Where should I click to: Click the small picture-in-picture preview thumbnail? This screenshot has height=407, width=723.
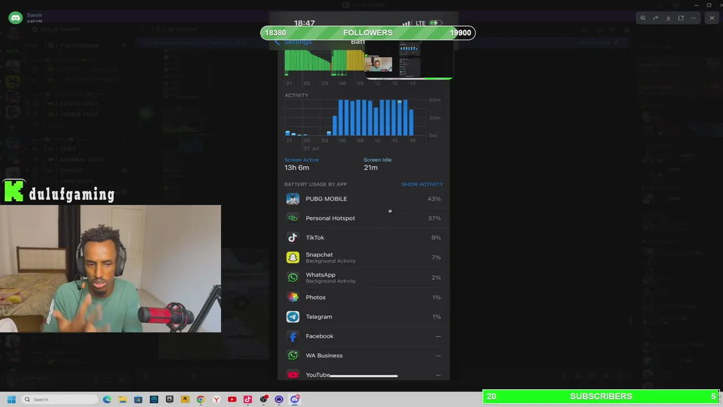[409, 60]
